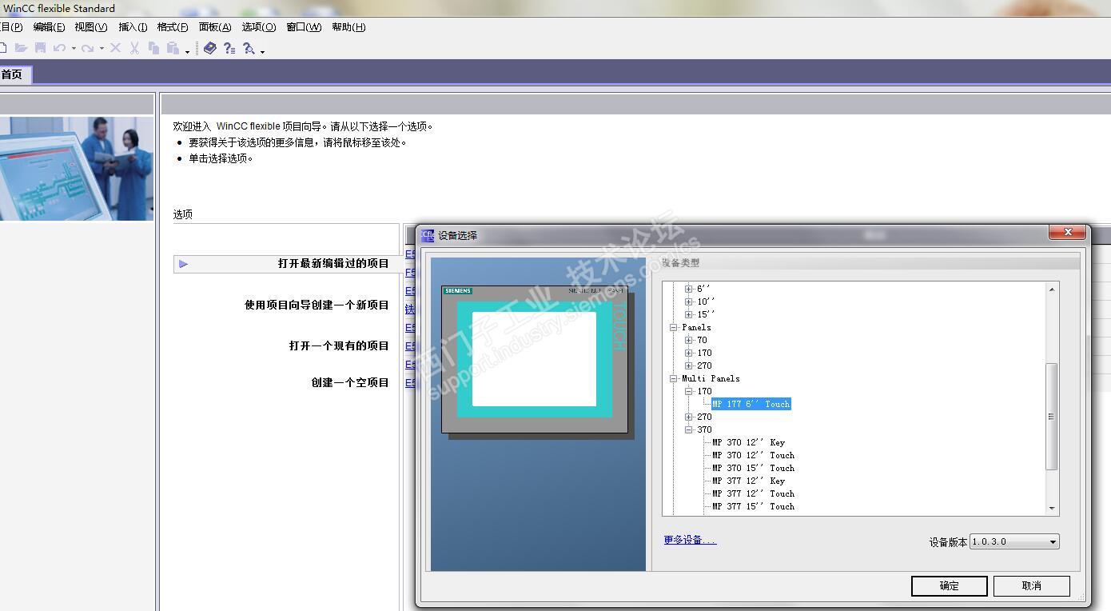
Task: Expand the 6'' tree node
Action: (689, 289)
